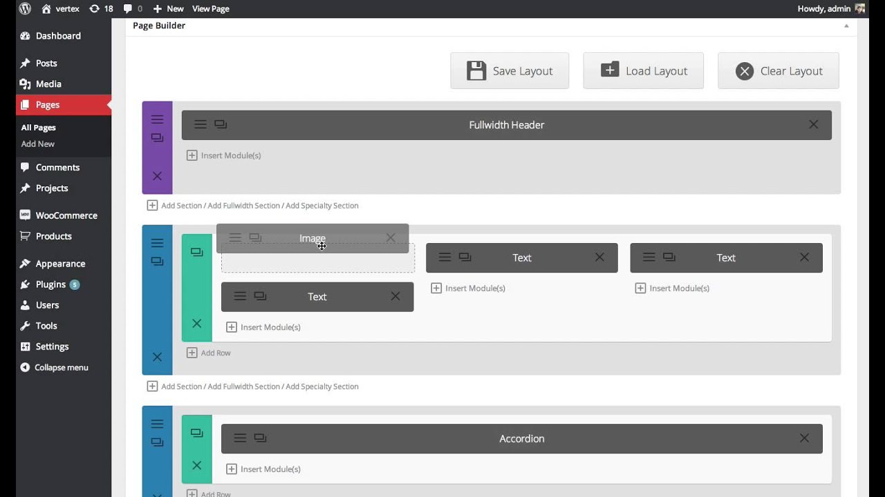Open the New content menu

[168, 8]
